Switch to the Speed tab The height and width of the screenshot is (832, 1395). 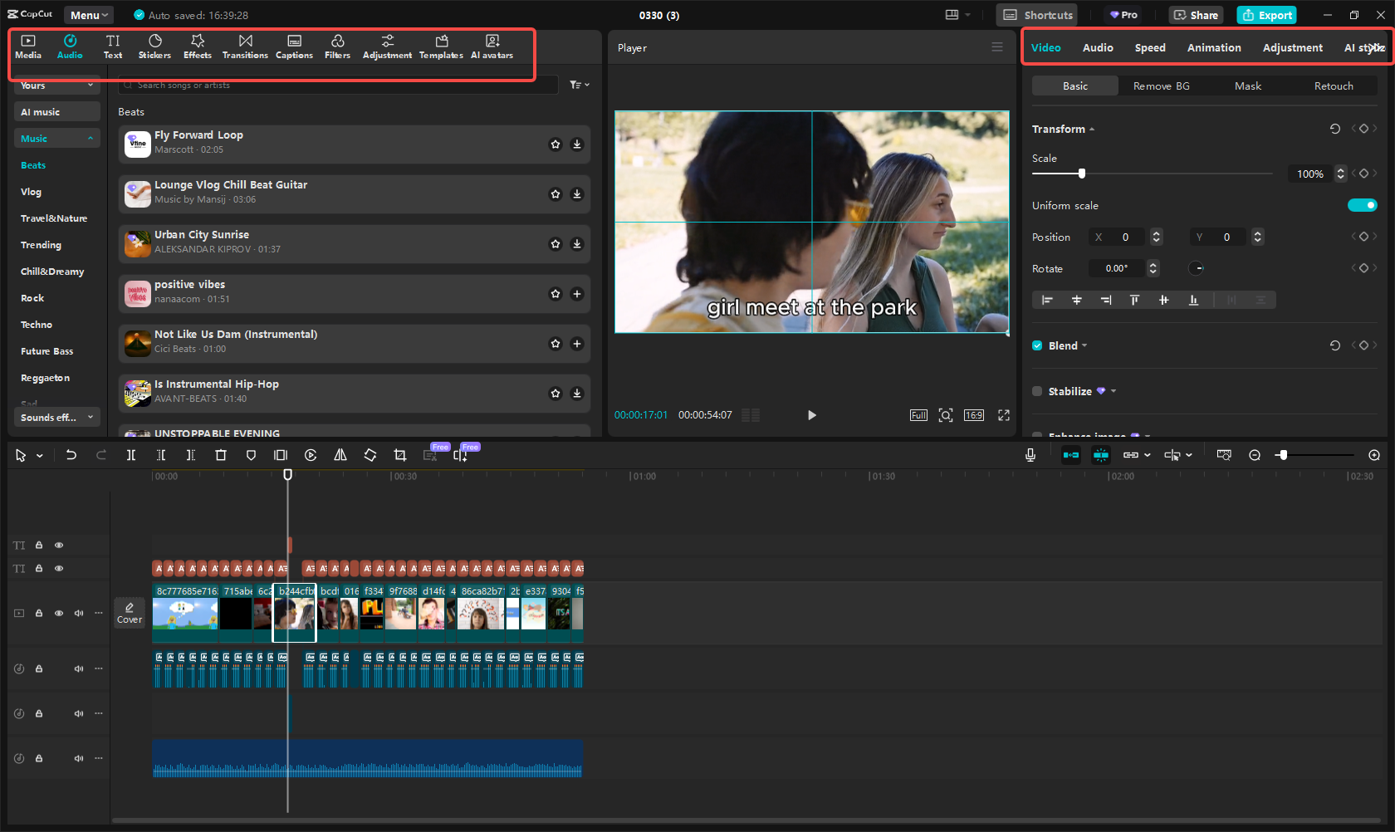(1150, 48)
